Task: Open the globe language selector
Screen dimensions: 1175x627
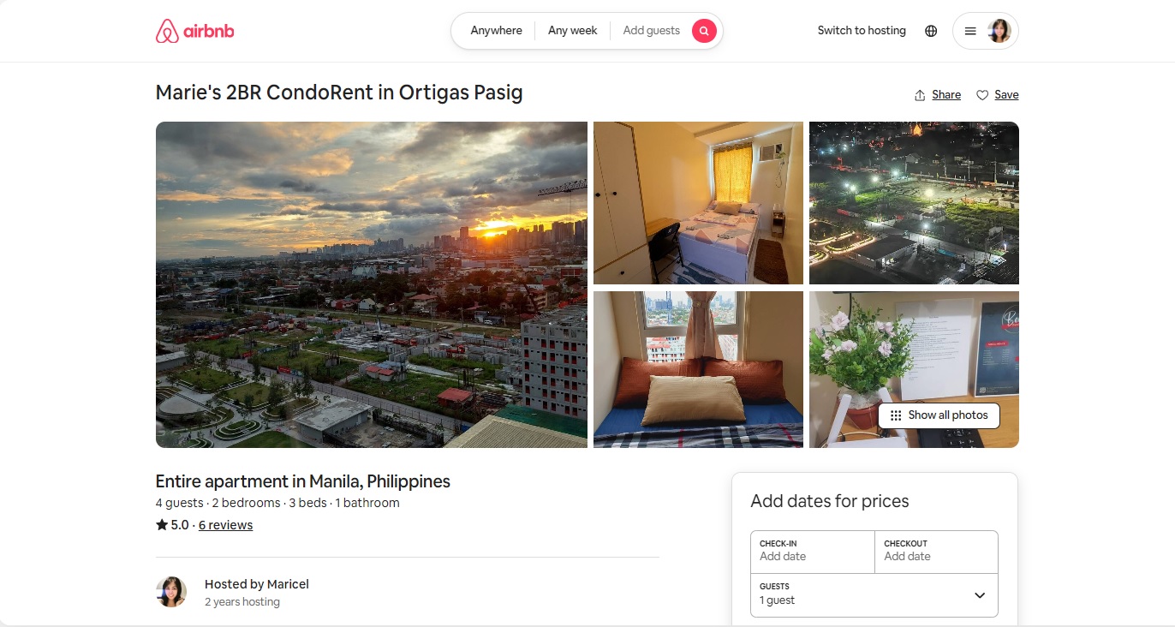Action: (931, 31)
